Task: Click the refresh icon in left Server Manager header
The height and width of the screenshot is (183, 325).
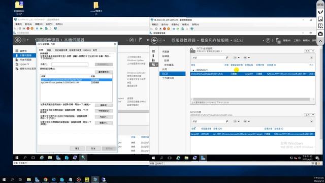Action: tap(132, 40)
